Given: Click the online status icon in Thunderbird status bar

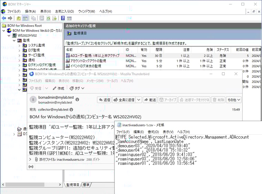Looking at the screenshot, I should (31, 167).
